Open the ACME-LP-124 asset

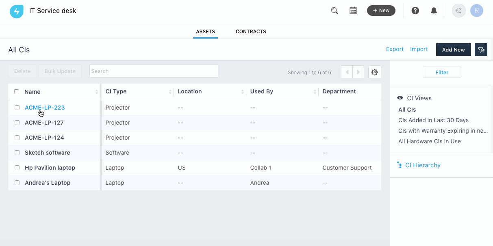click(44, 138)
